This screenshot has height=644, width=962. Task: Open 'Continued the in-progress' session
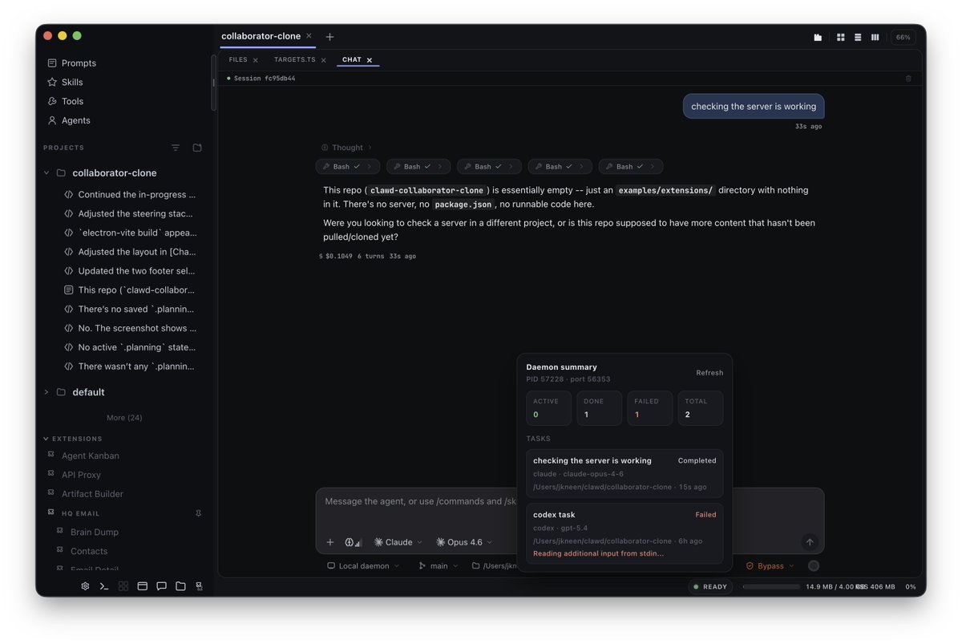point(129,194)
